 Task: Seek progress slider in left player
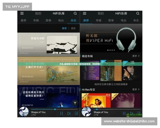[54, 109]
